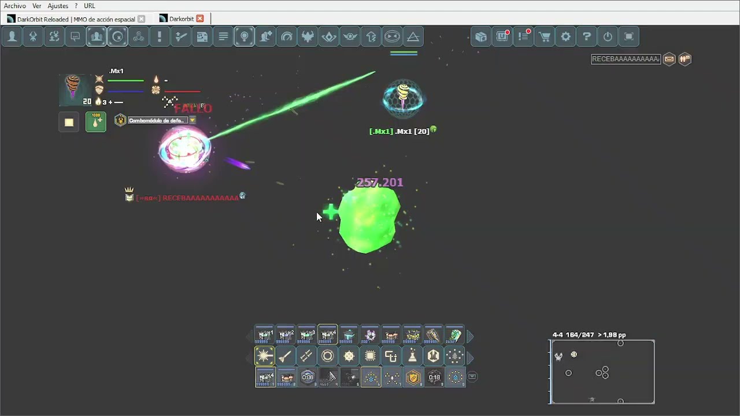The image size is (740, 416).
Task: Select the rocket launcher category icon
Action: (307, 356)
